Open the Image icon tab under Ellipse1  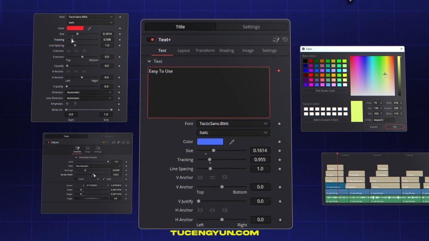(88, 149)
